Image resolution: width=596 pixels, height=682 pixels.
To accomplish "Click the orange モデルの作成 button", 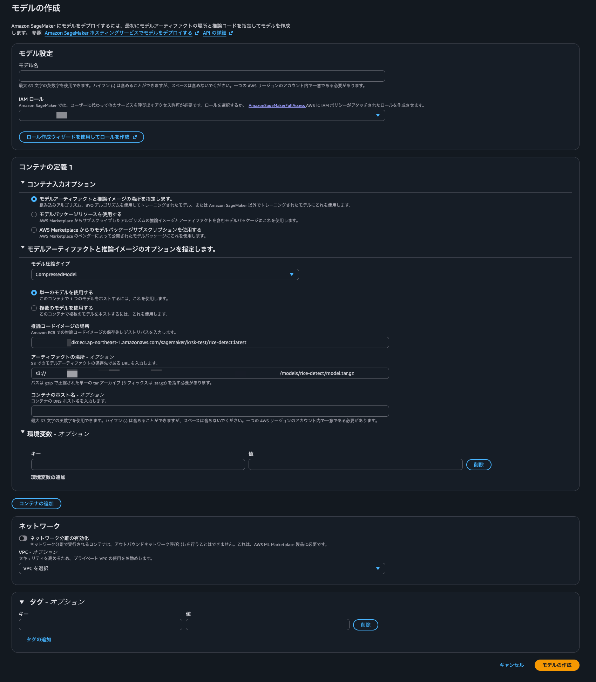I will (x=557, y=665).
